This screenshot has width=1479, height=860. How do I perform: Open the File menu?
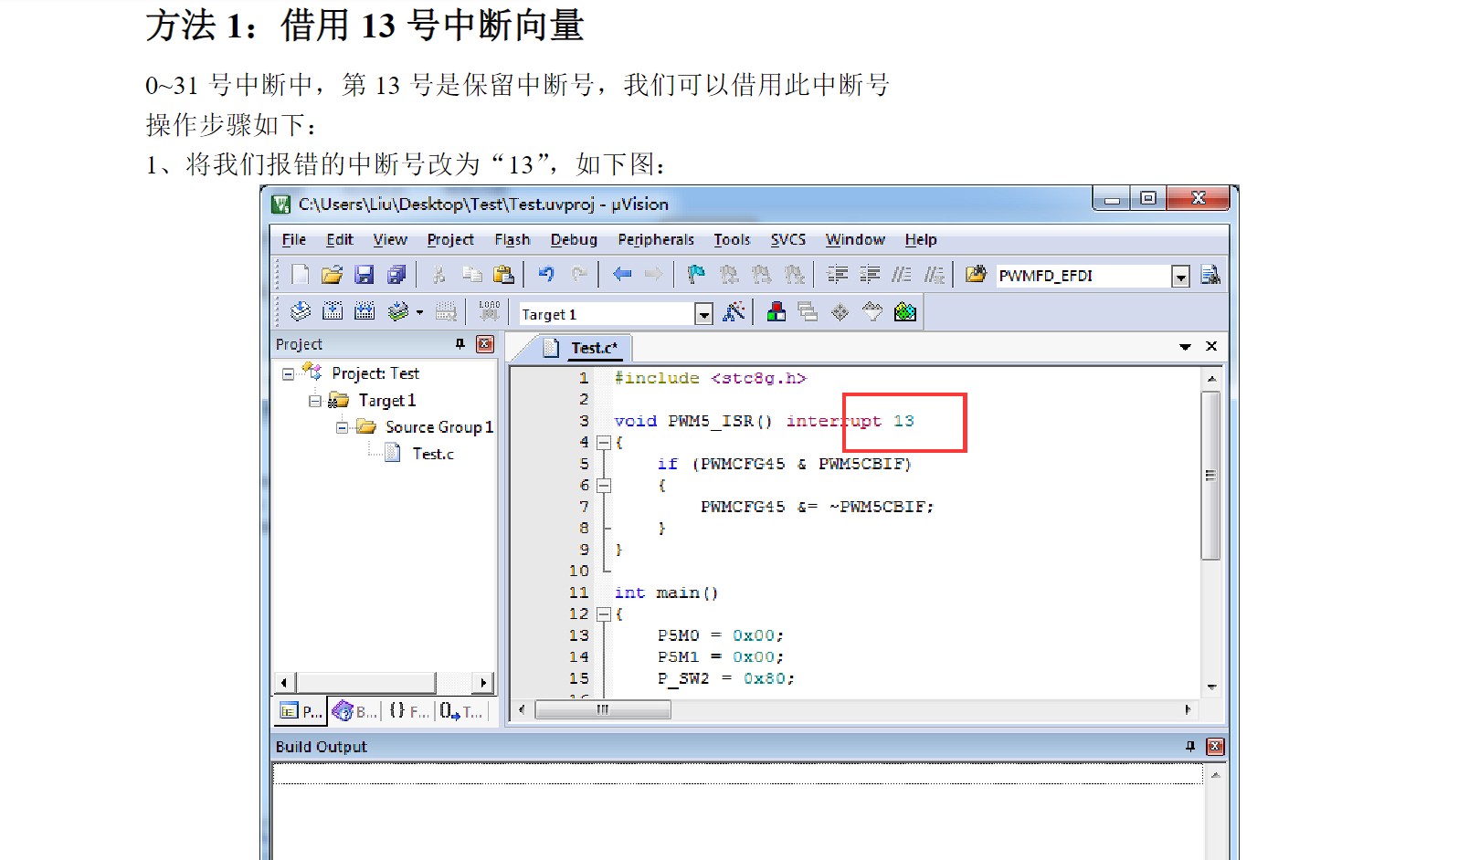(293, 239)
